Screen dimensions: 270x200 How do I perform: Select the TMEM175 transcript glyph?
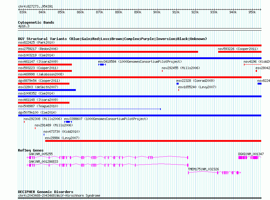pos(214,173)
